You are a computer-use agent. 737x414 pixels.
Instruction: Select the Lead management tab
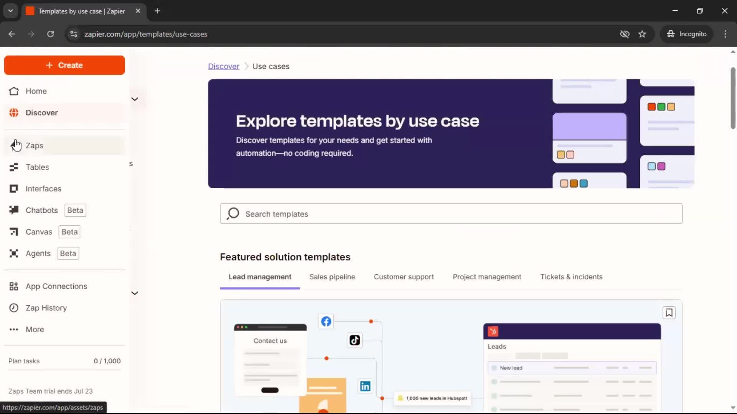pyautogui.click(x=260, y=277)
